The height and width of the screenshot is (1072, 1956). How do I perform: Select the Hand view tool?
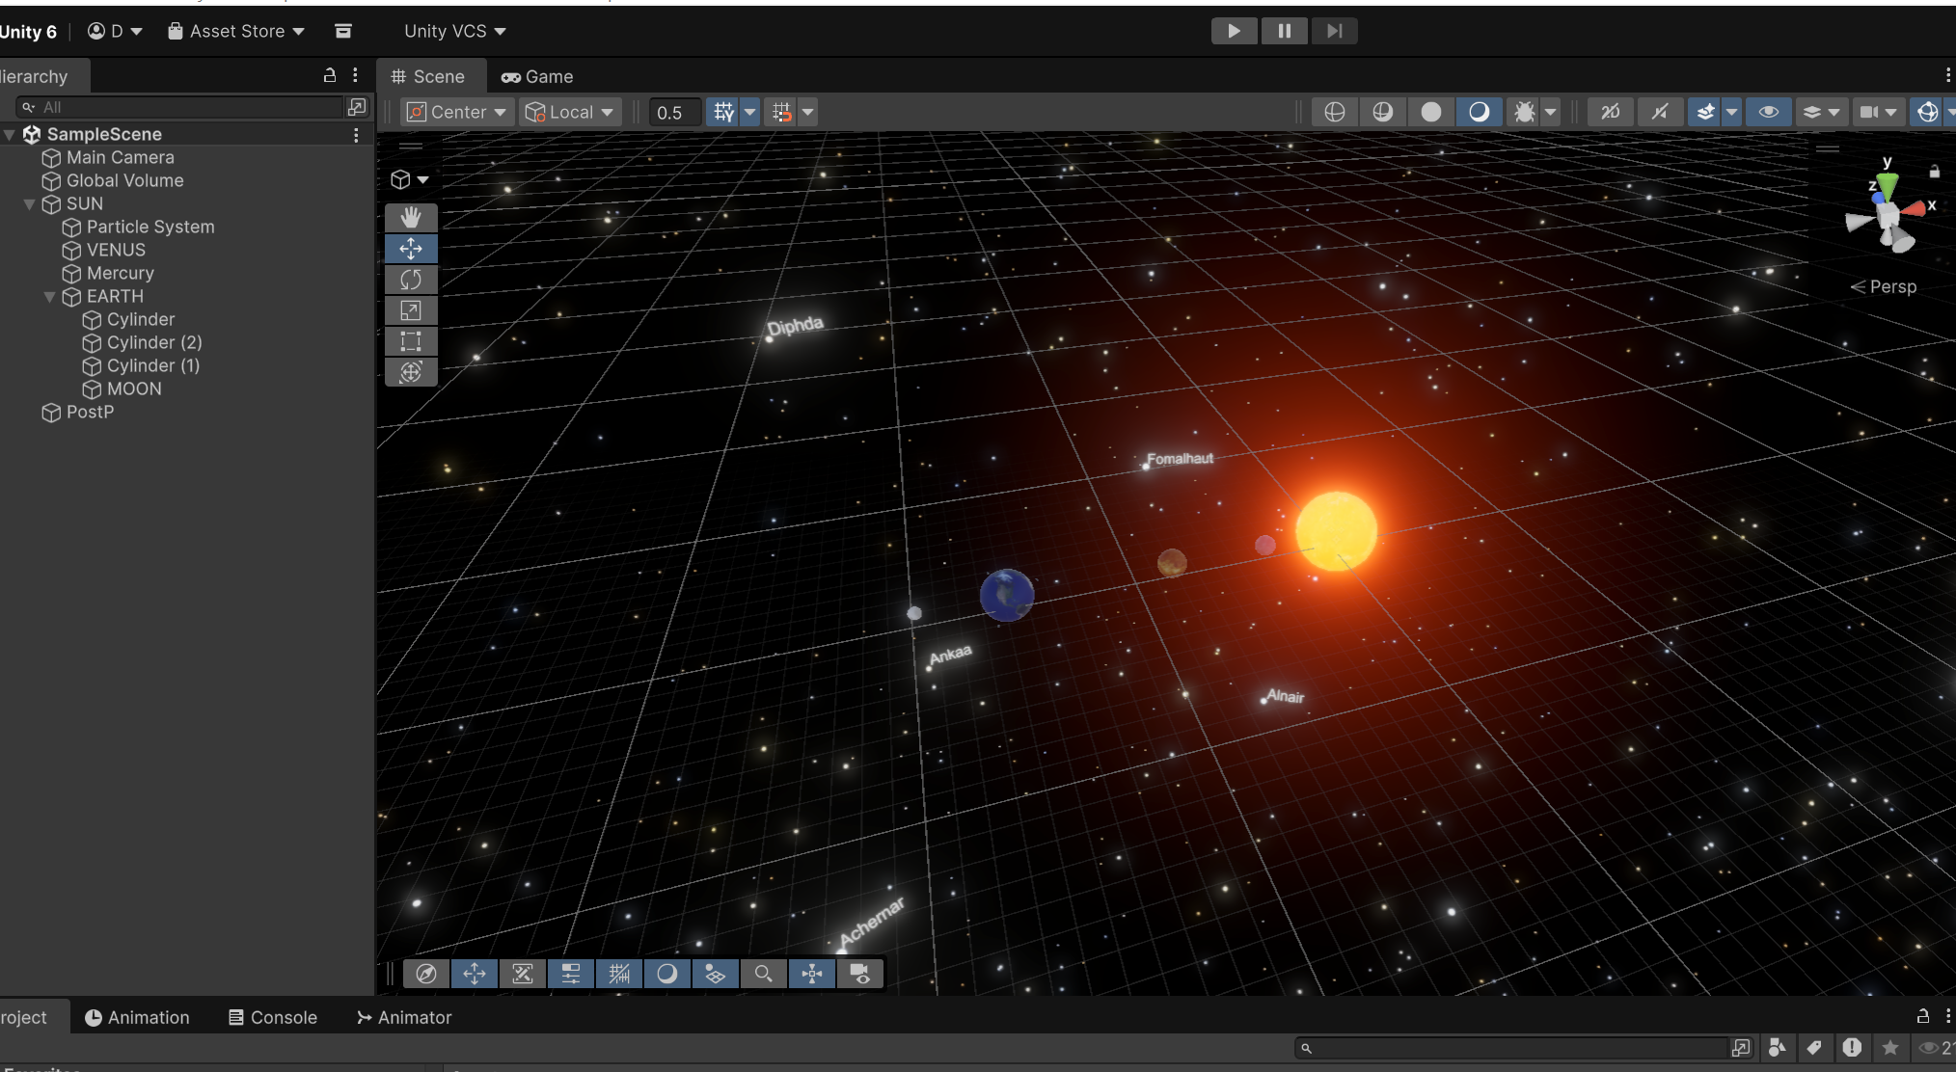pos(411,218)
